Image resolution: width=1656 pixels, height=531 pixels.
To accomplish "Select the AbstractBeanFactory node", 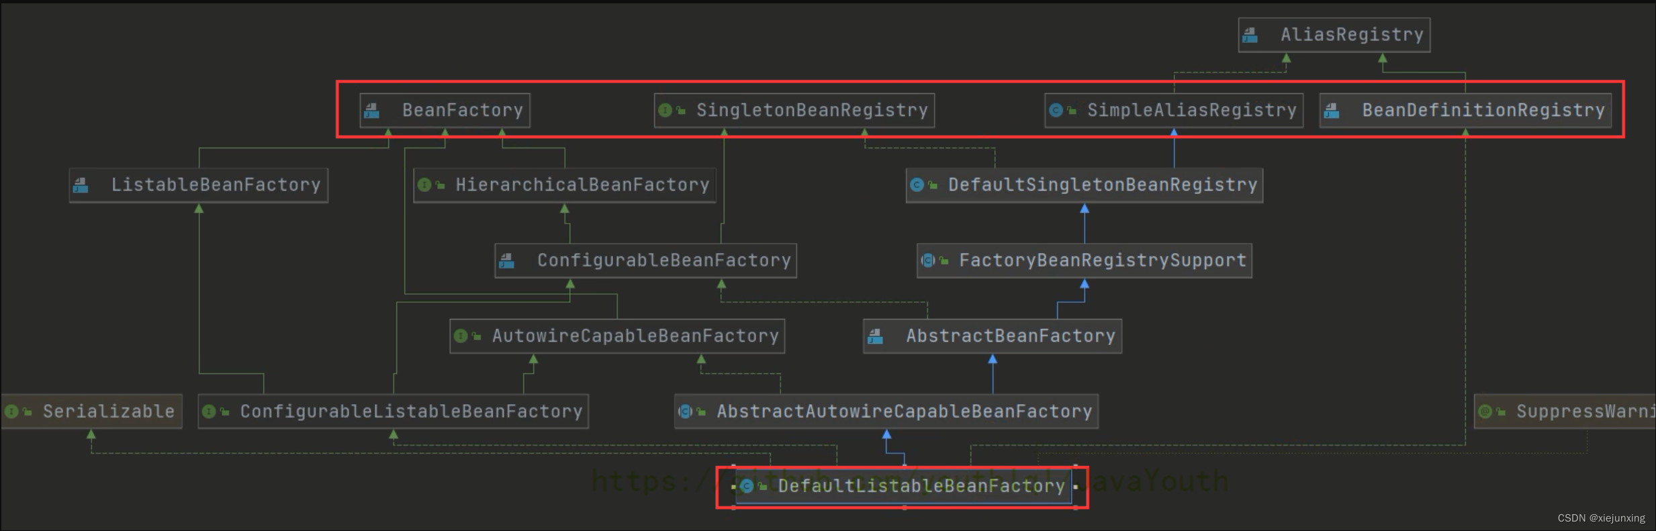I will (x=993, y=336).
